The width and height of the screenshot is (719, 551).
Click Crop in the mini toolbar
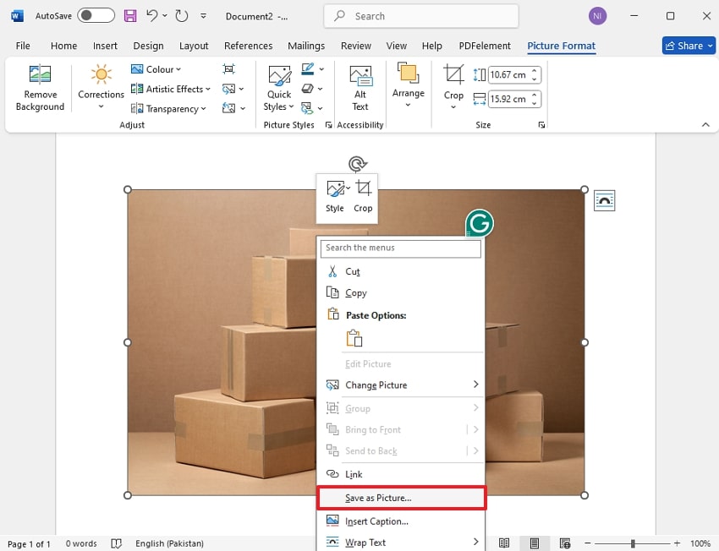point(363,196)
